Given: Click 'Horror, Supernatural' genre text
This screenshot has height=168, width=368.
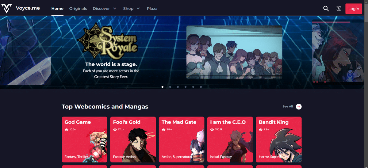Looking at the screenshot, I should [x=274, y=157].
